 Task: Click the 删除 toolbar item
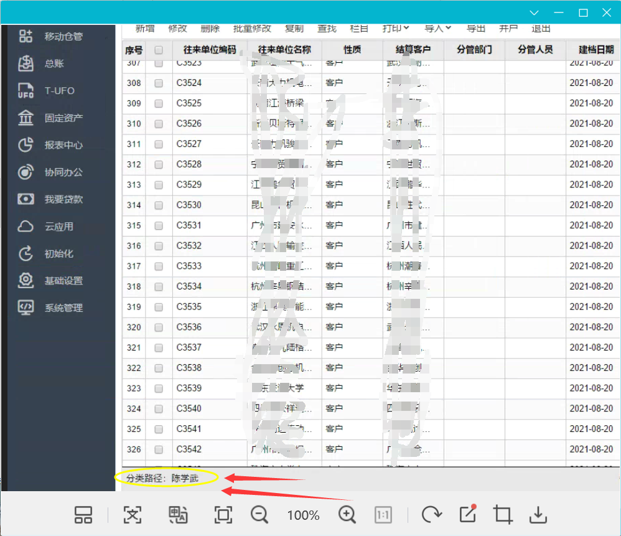click(210, 28)
